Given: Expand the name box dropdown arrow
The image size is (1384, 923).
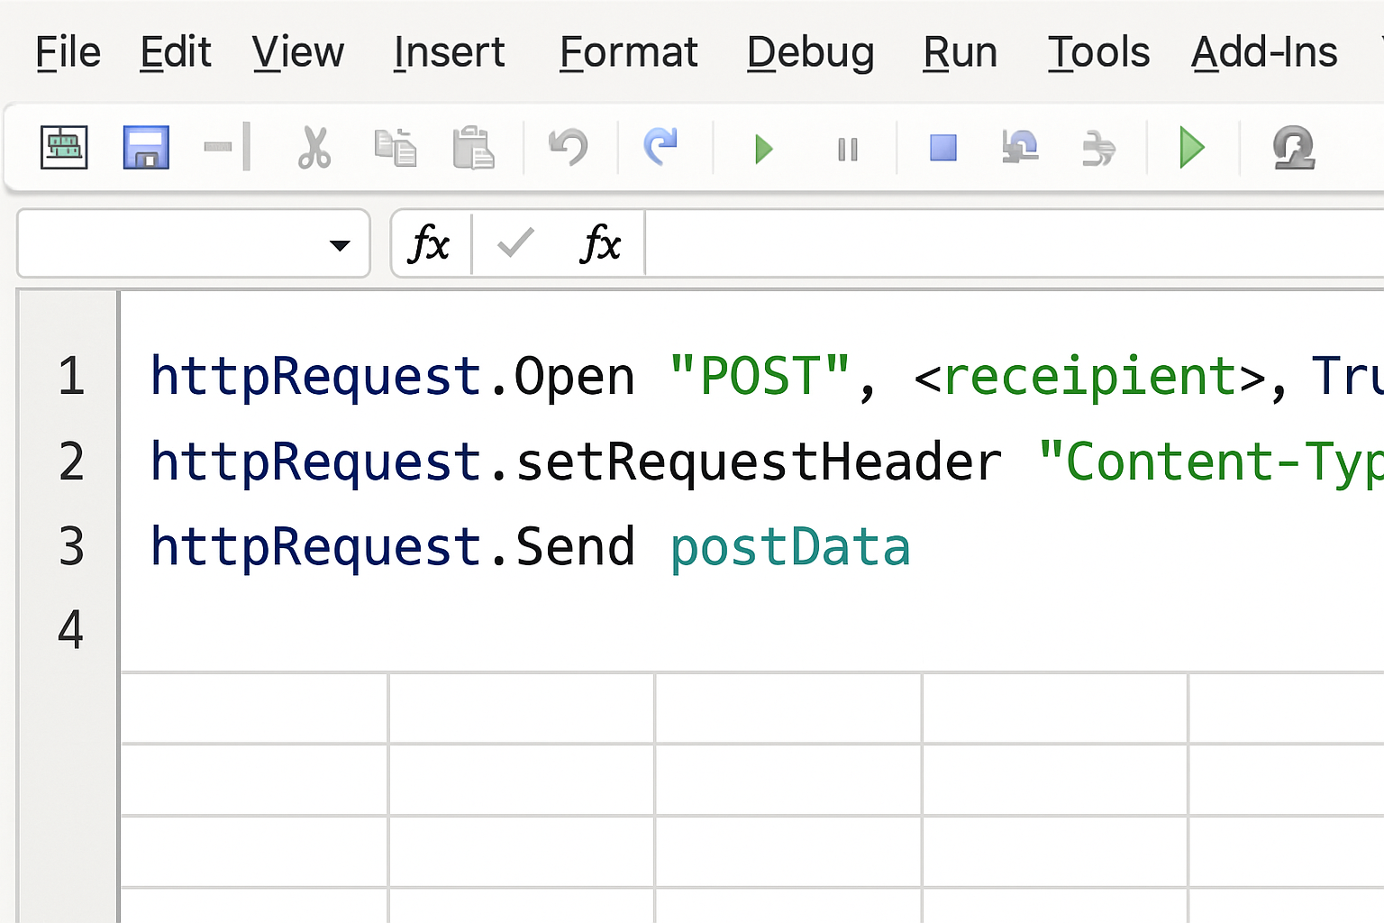Looking at the screenshot, I should coord(340,245).
